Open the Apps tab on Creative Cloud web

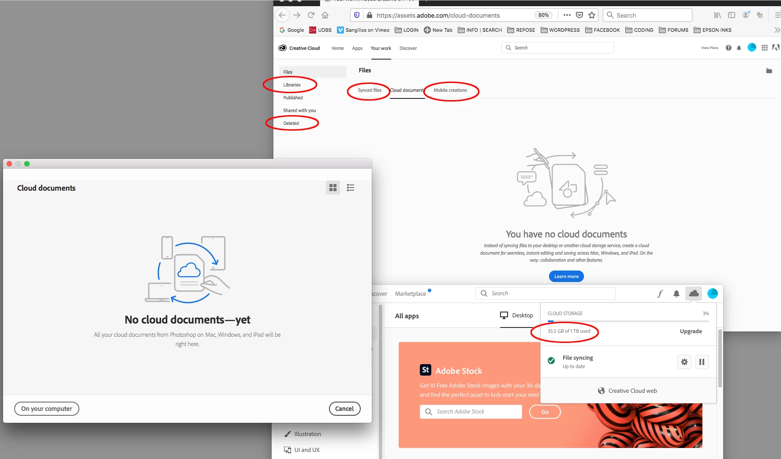coord(357,48)
